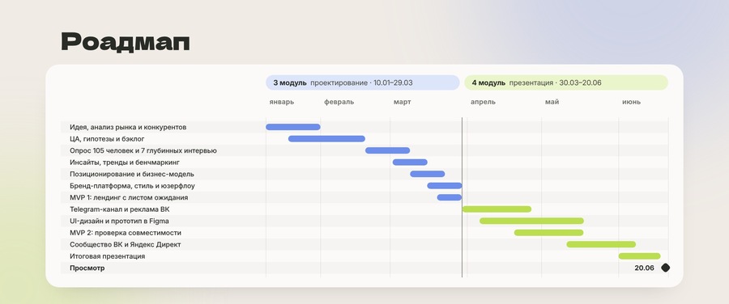The width and height of the screenshot is (729, 304).
Task: Select row 'Итоговая презентация'
Action: 364,256
